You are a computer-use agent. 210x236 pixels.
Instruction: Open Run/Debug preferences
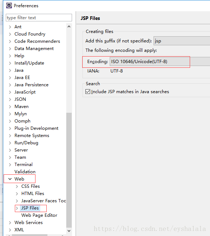(26, 143)
